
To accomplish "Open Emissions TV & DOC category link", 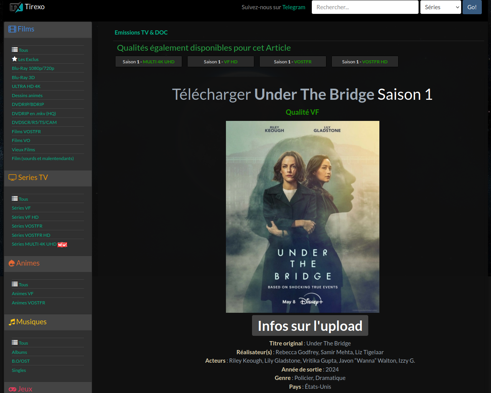I will point(141,33).
